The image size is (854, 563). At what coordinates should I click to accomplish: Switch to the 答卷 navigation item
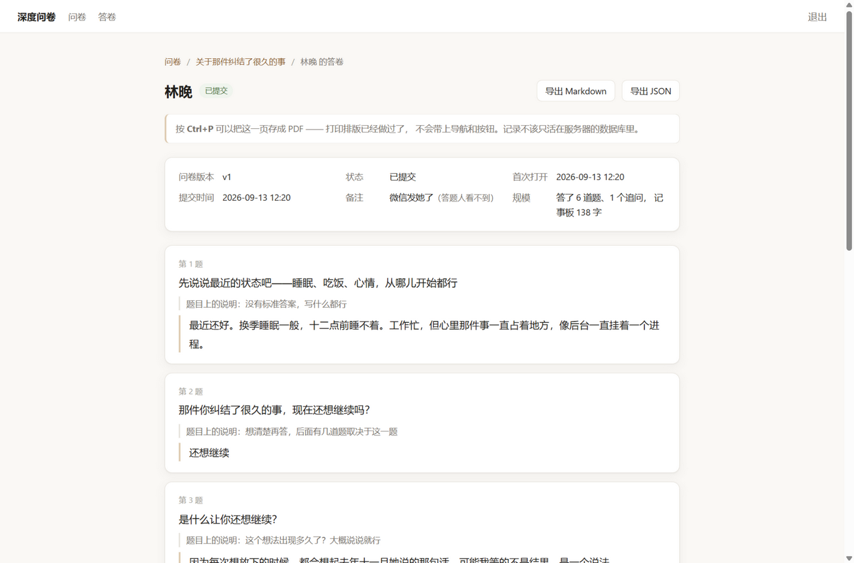coord(107,17)
